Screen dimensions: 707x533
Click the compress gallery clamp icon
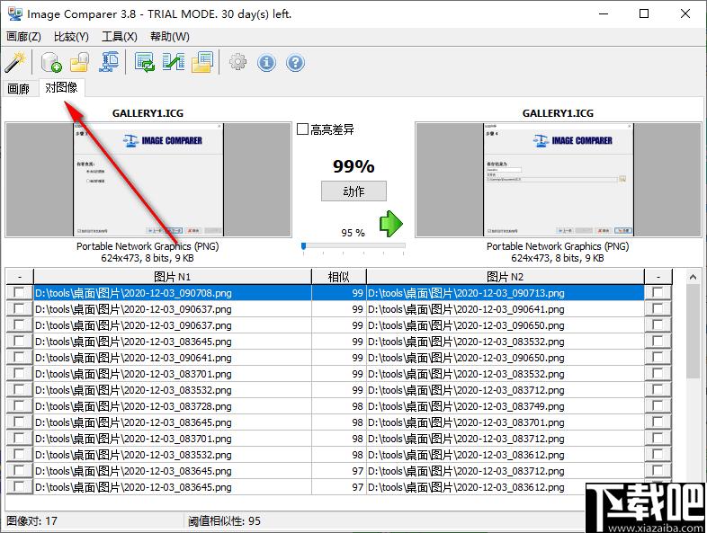[109, 62]
